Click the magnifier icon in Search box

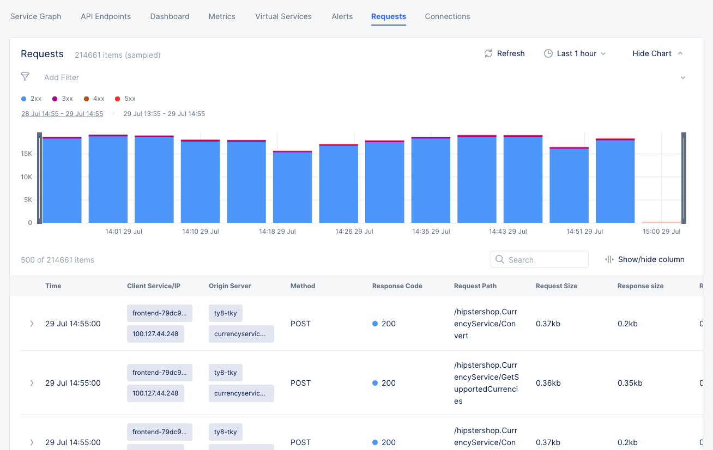(500, 260)
